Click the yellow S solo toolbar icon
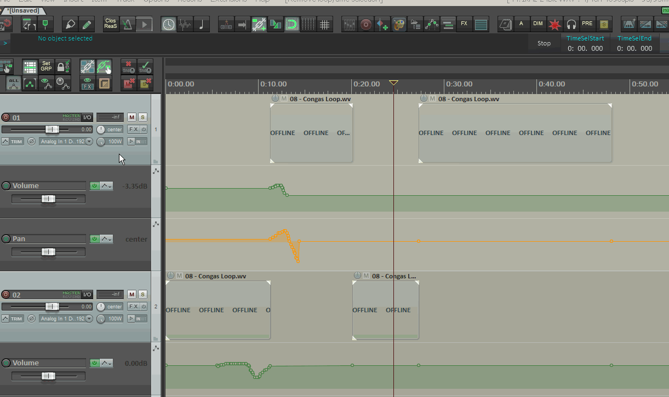669x397 pixels. click(x=604, y=24)
